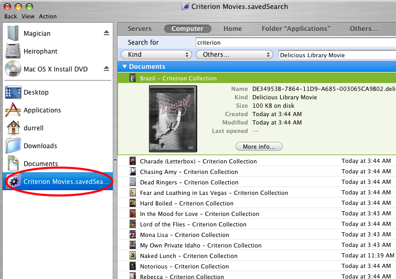Select My Own Private Idaho title

tap(201, 245)
